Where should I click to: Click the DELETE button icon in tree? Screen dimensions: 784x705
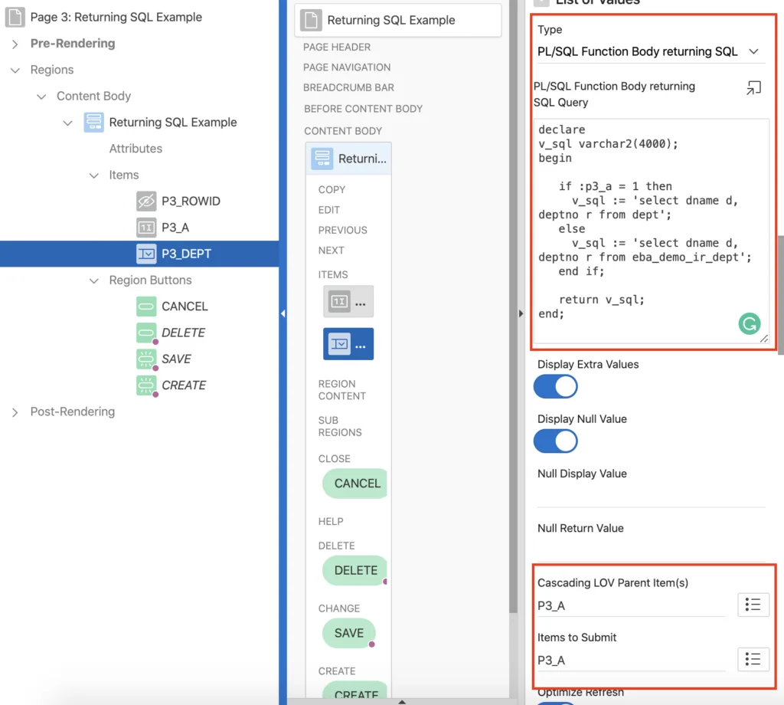[146, 333]
